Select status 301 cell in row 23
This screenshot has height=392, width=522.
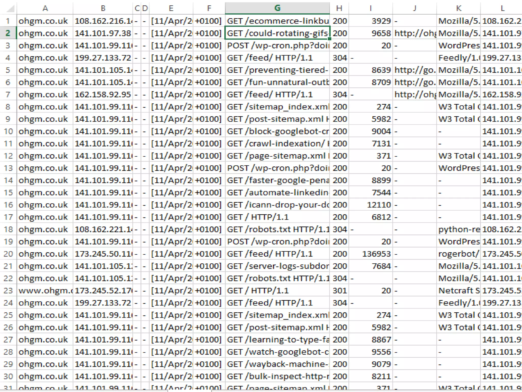coord(339,290)
